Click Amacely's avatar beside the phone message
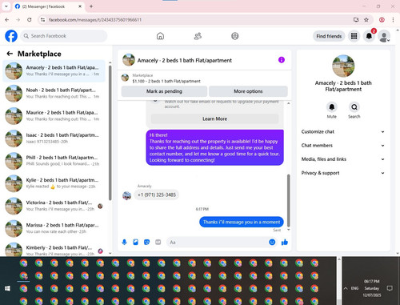 coord(126,195)
